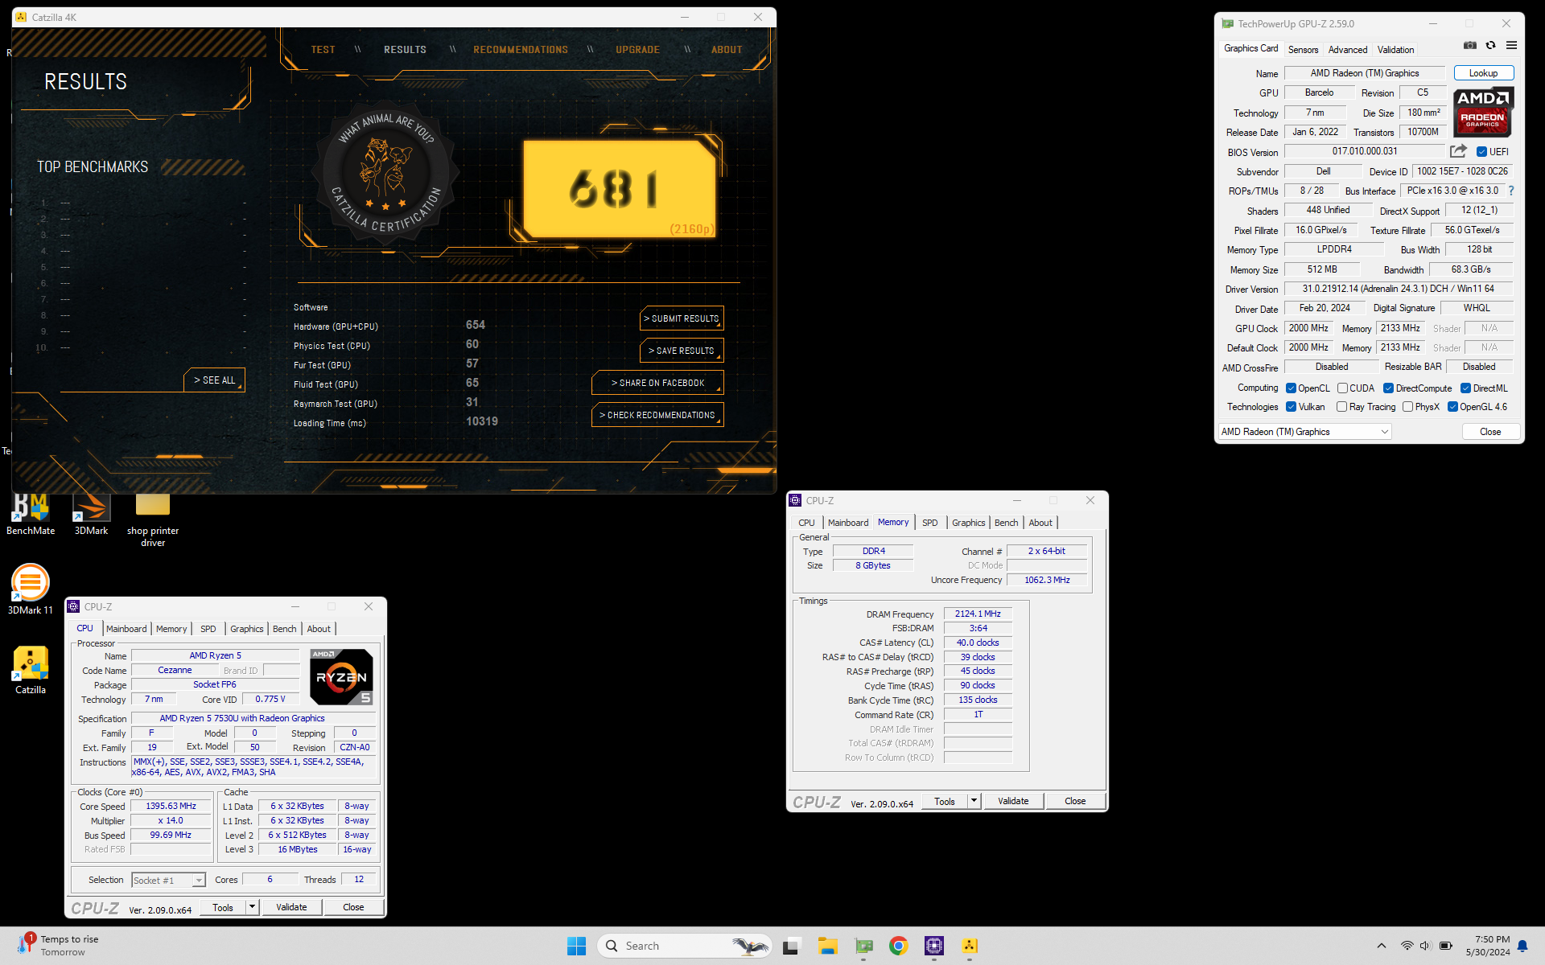Open Windows Start menu
Image resolution: width=1545 pixels, height=965 pixels.
coord(576,946)
